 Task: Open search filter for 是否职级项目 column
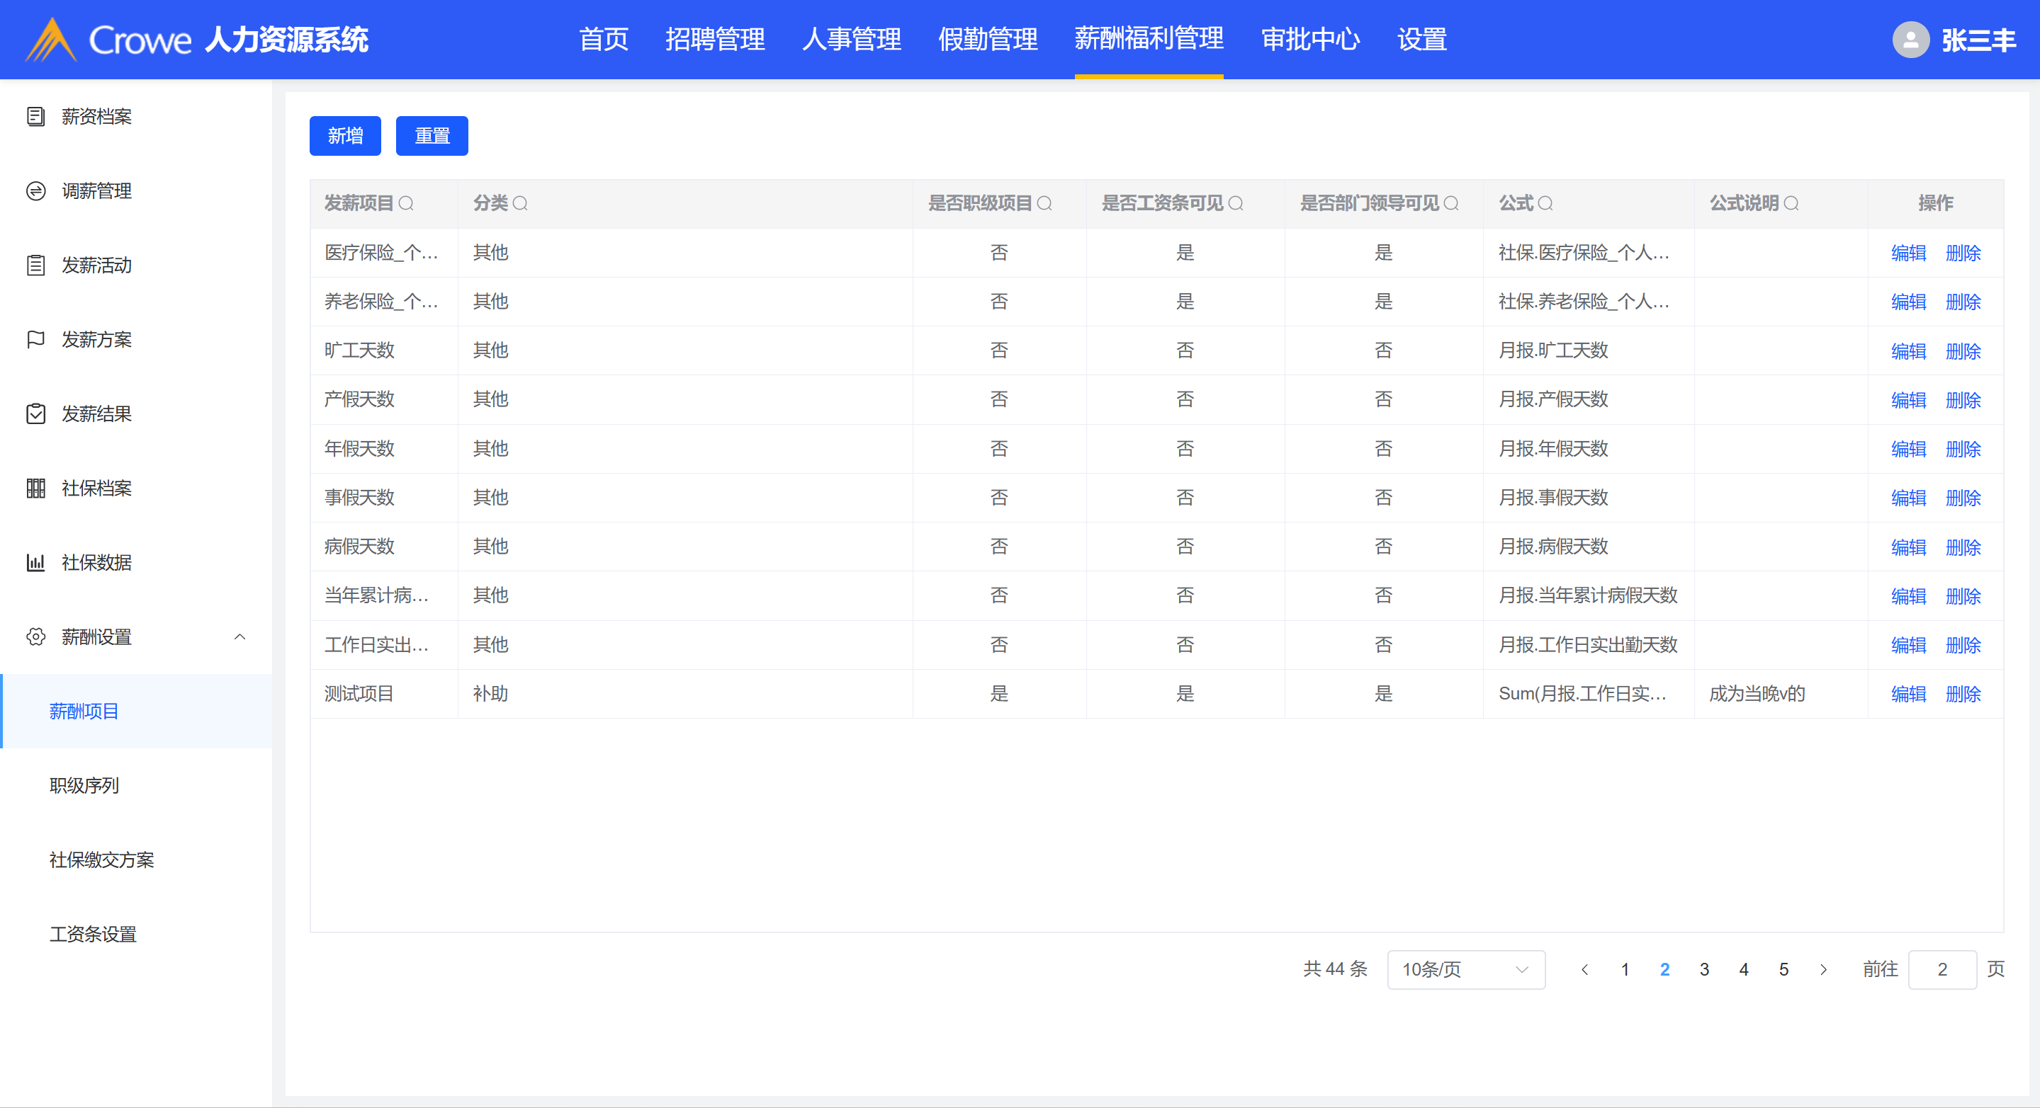coord(1044,203)
